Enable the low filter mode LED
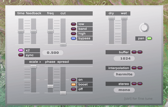Viewport: 168px width, 107px height. click(73, 24)
